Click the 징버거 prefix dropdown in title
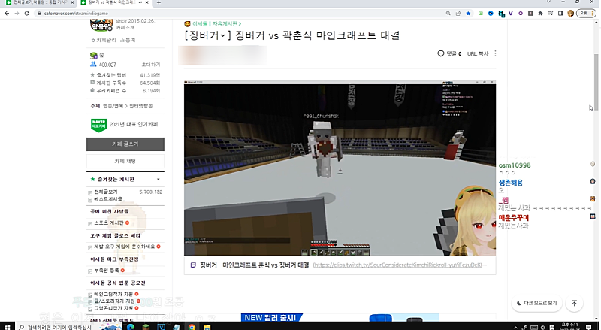The width and height of the screenshot is (601, 330). tap(208, 35)
